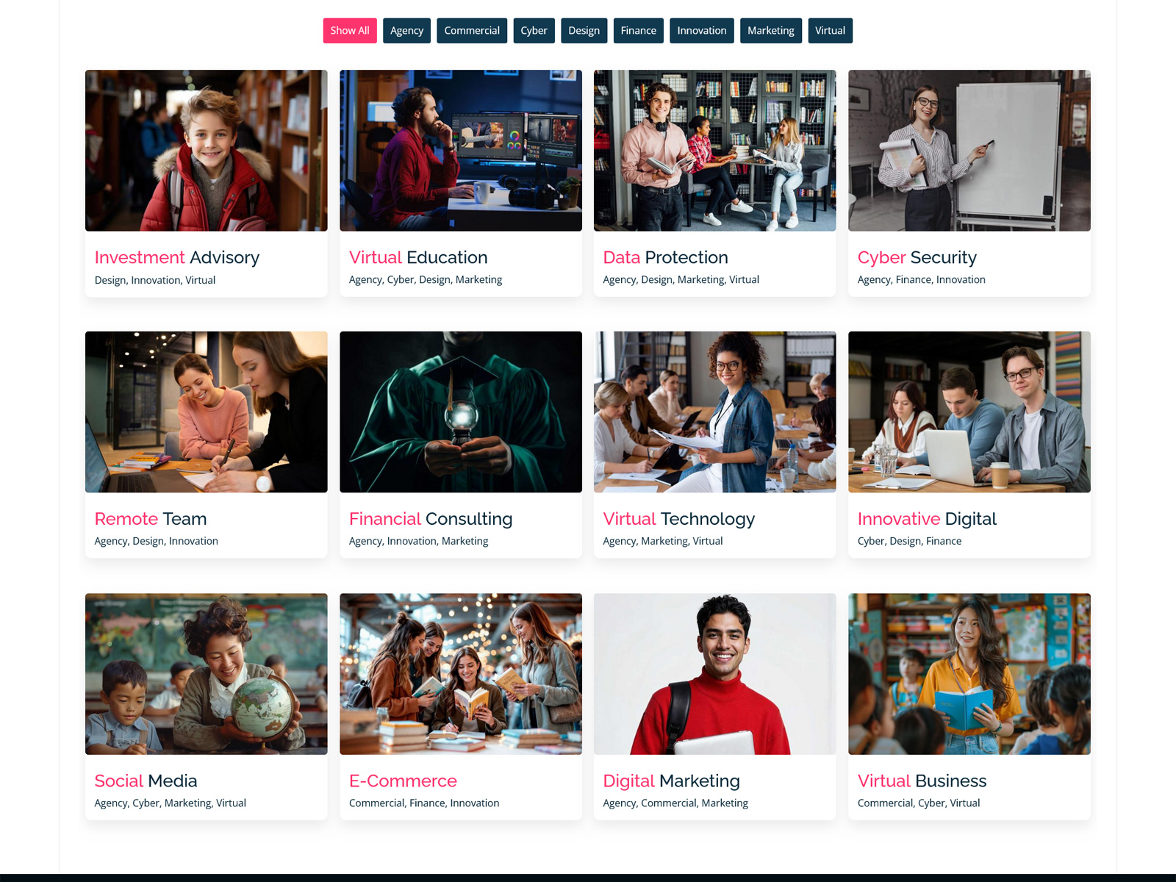
Task: Click the Data Protection image with bookshelf
Action: pyautogui.click(x=714, y=151)
